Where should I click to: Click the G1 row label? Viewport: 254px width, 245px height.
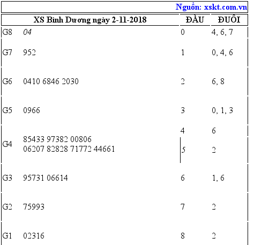click(7, 236)
